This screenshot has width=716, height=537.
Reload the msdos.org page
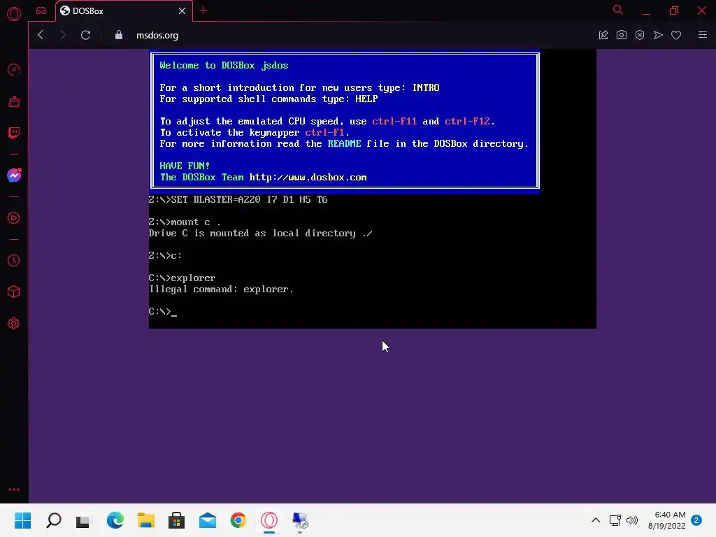tap(85, 35)
